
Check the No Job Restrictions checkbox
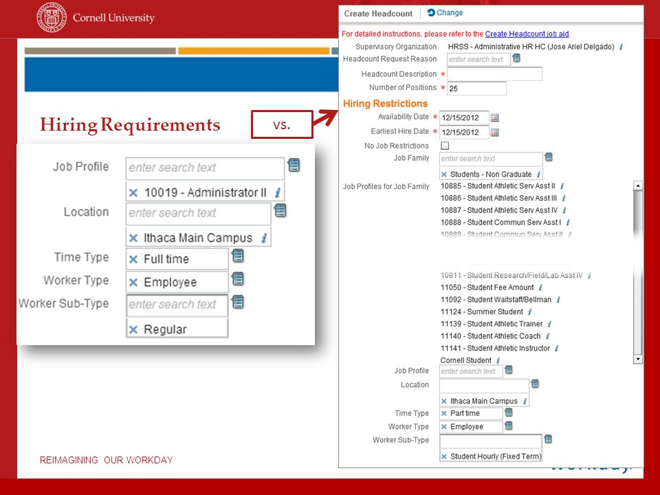445,146
